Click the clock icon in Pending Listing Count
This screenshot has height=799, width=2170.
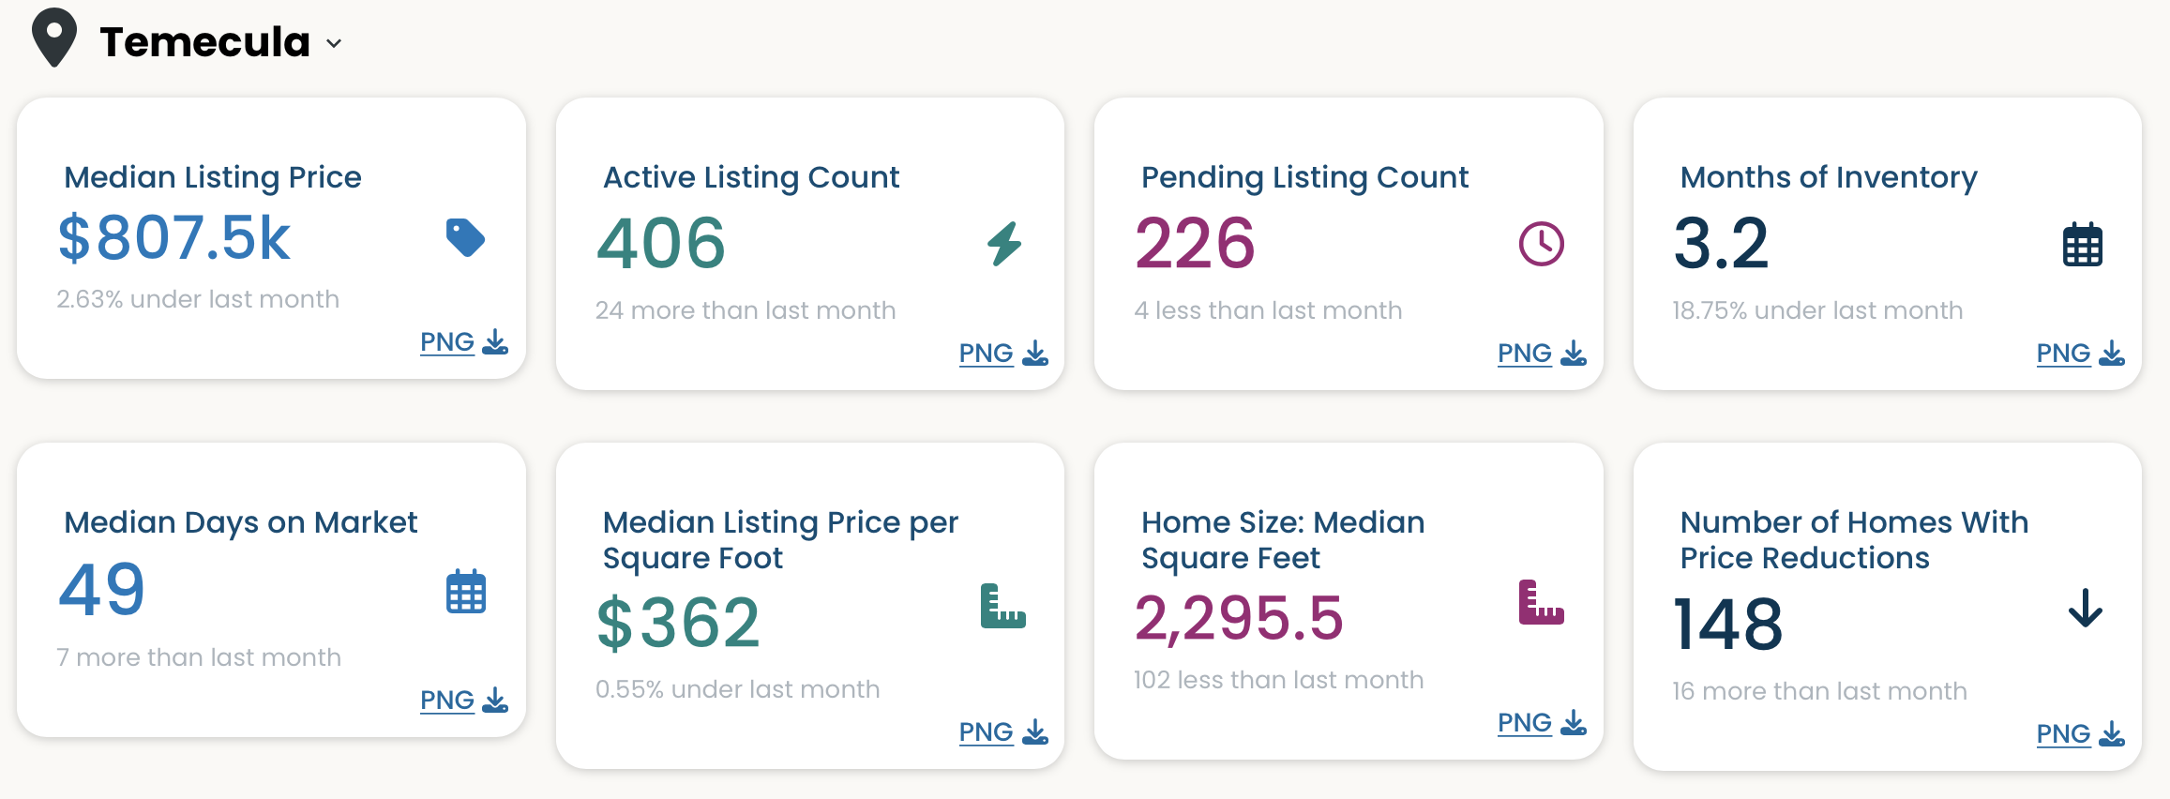coord(1542,244)
